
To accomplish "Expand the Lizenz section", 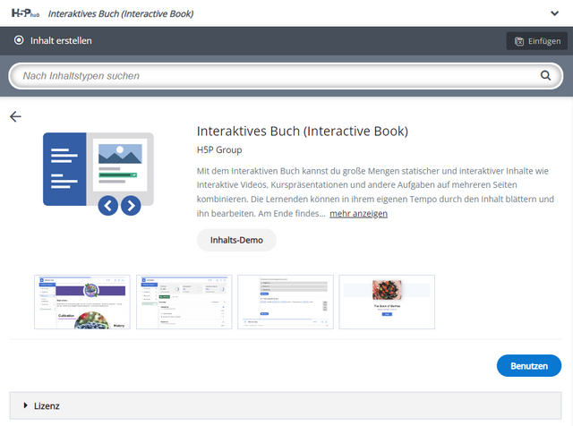I will 286,406.
